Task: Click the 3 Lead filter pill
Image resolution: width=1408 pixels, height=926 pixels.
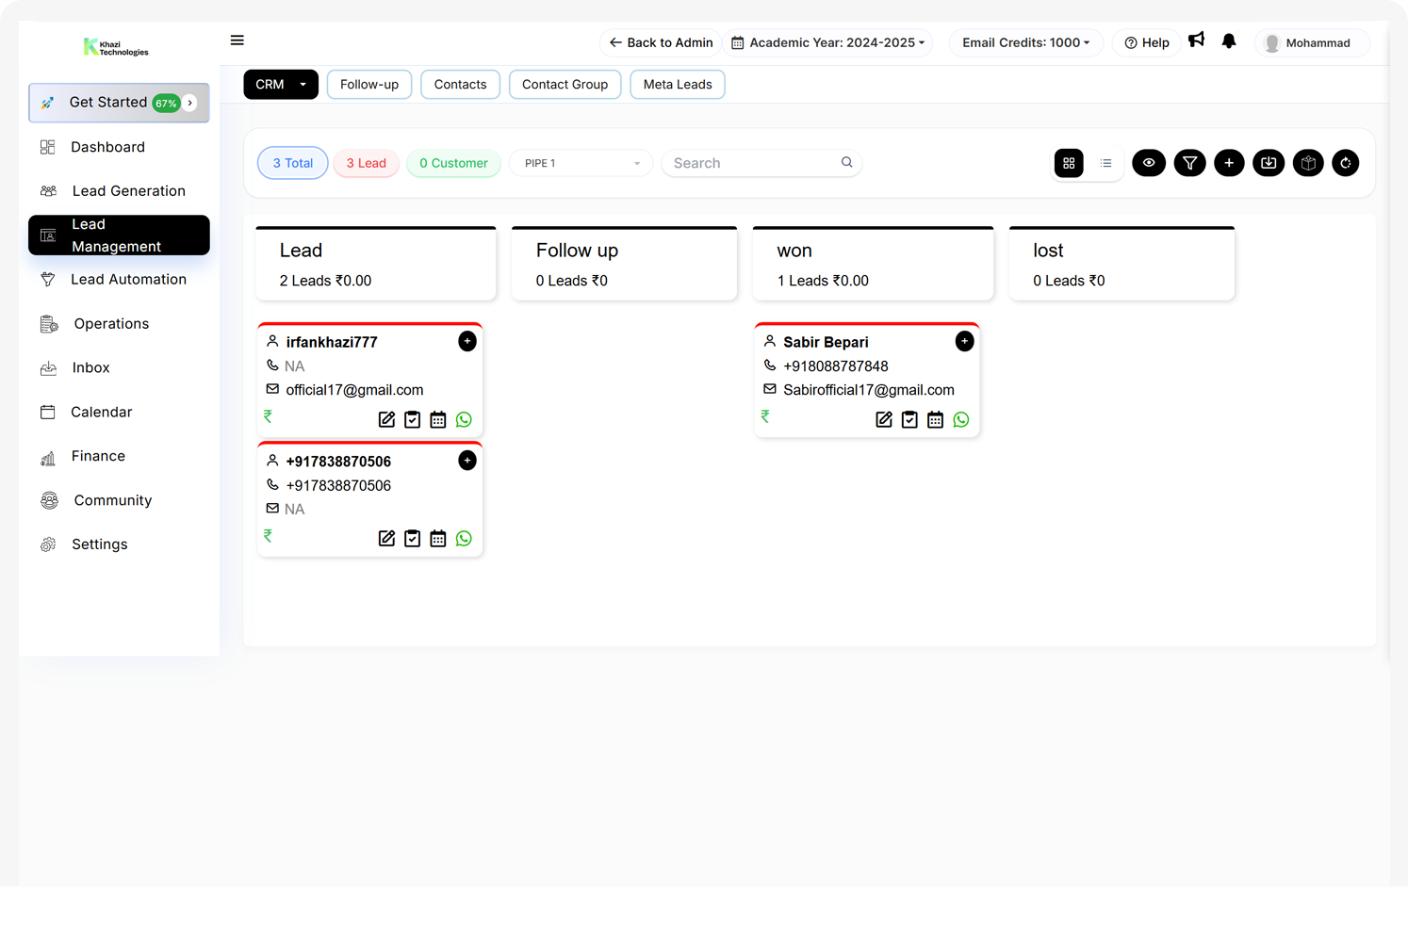Action: tap(367, 163)
